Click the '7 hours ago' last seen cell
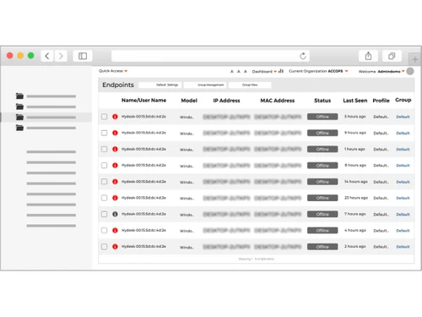Image resolution: width=422 pixels, height=317 pixels. pyautogui.click(x=355, y=214)
